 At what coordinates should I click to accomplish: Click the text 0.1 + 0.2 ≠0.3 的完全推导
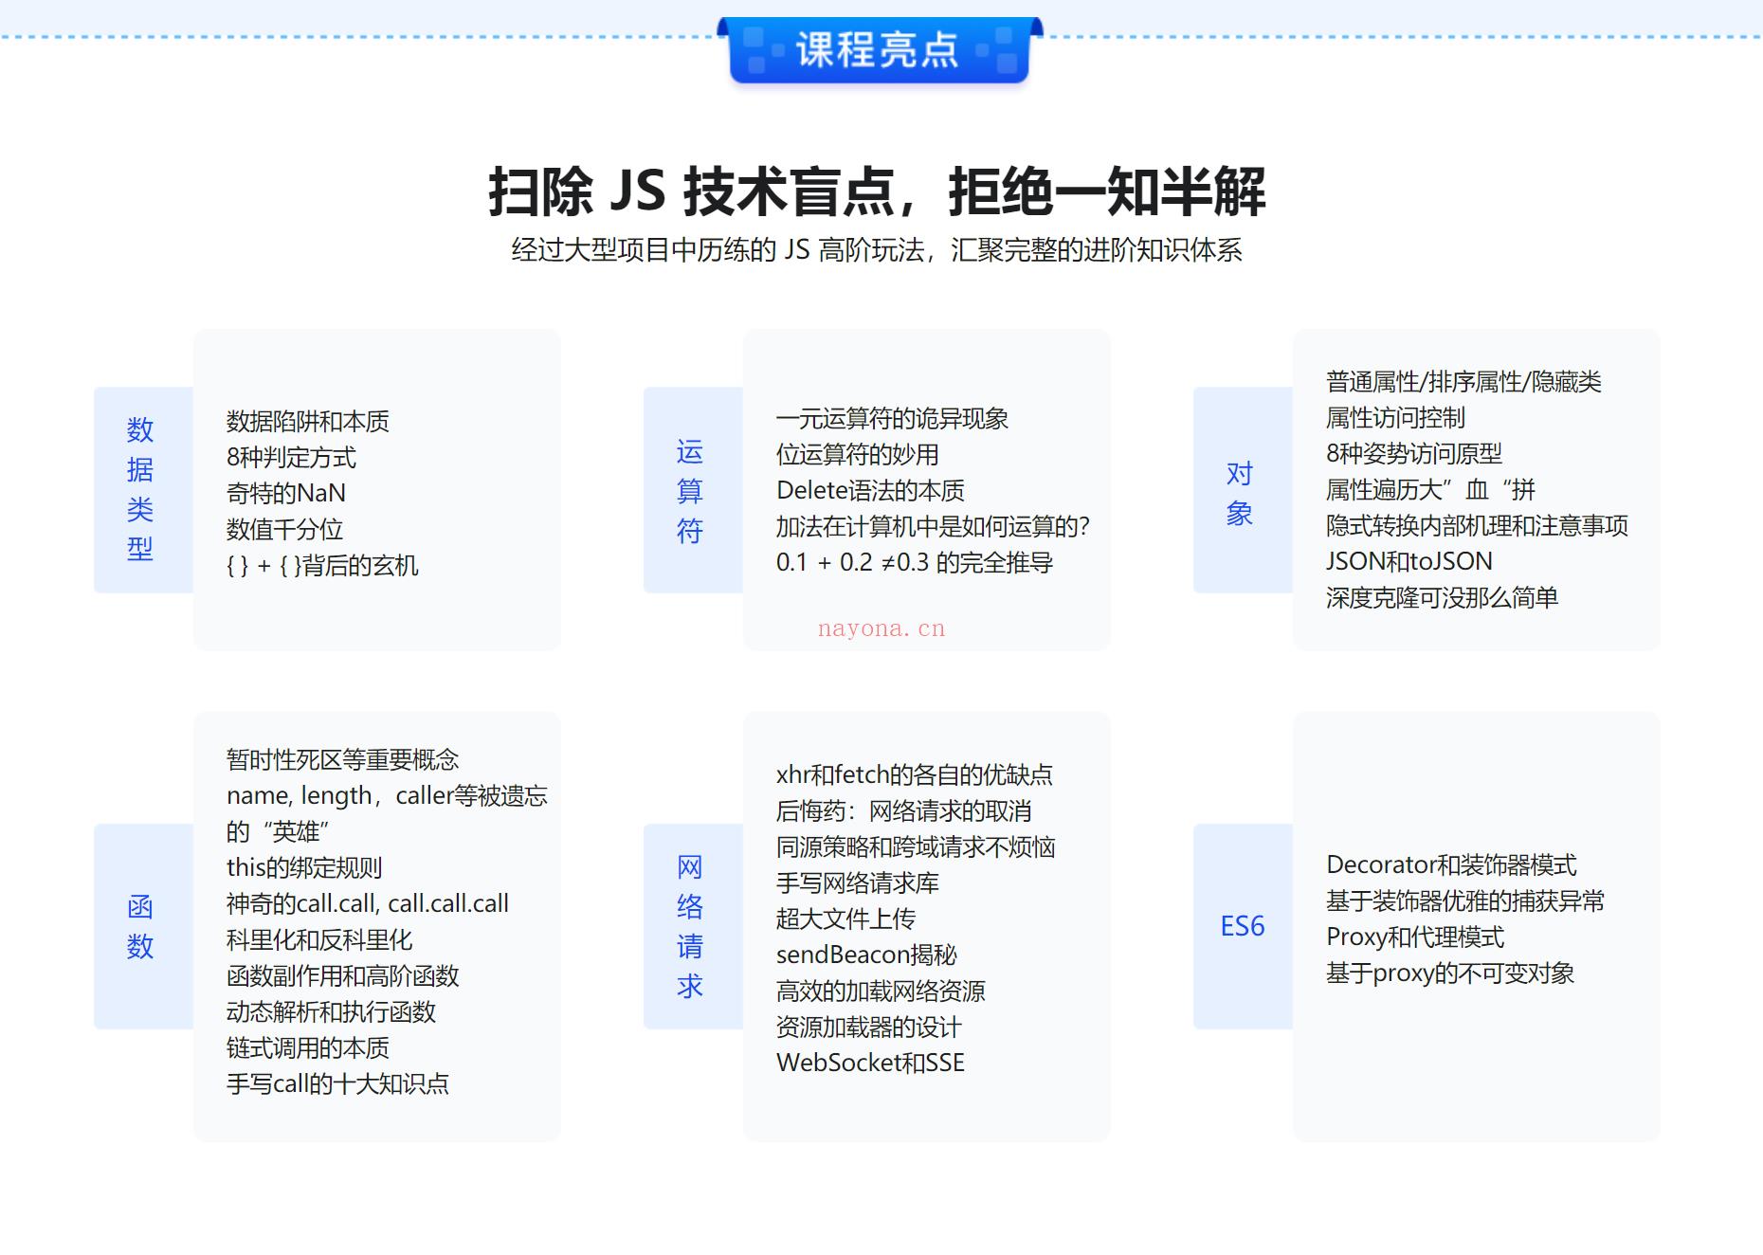pos(915,563)
